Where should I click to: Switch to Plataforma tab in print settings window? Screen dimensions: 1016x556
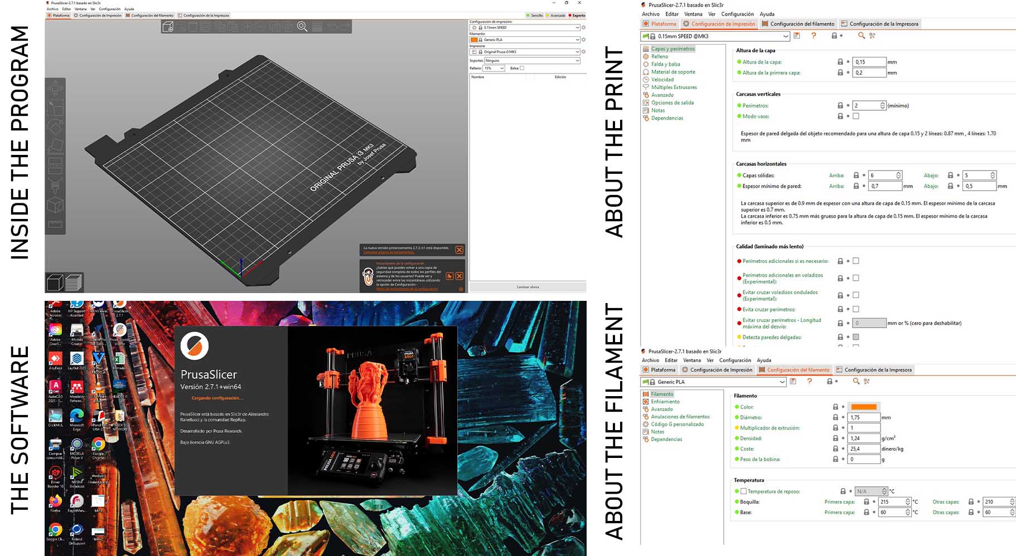coord(659,24)
